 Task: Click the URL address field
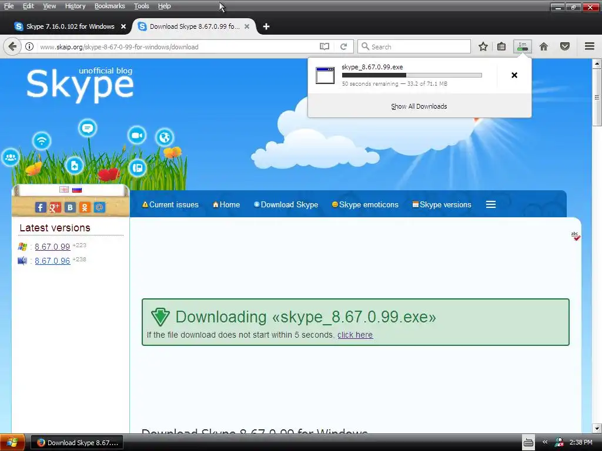pyautogui.click(x=178, y=47)
